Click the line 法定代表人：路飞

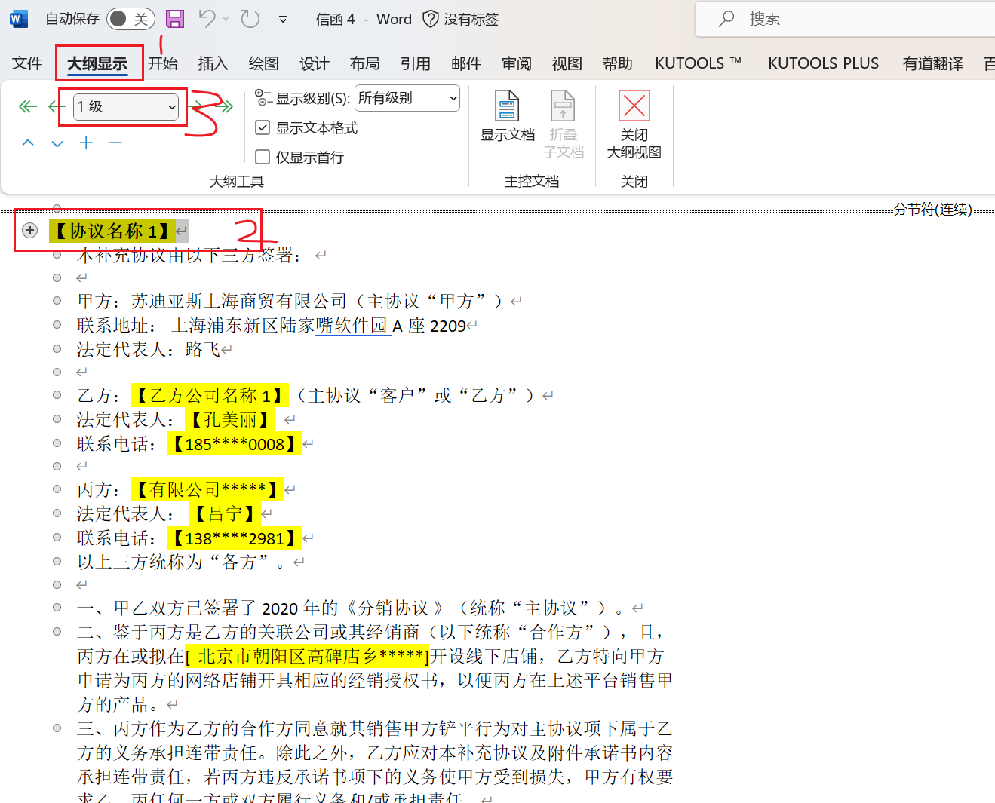pos(149,349)
